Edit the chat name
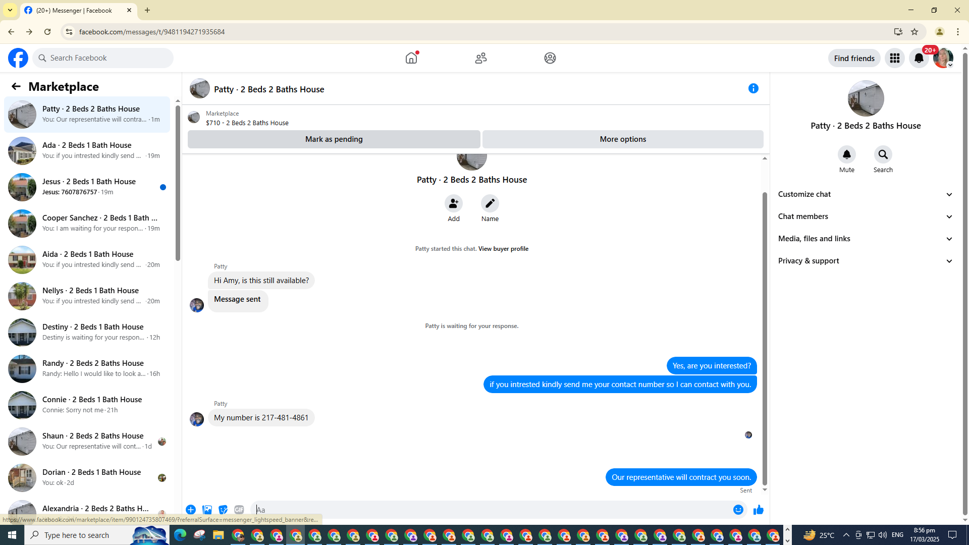Screen dimensions: 969x545 (490, 203)
